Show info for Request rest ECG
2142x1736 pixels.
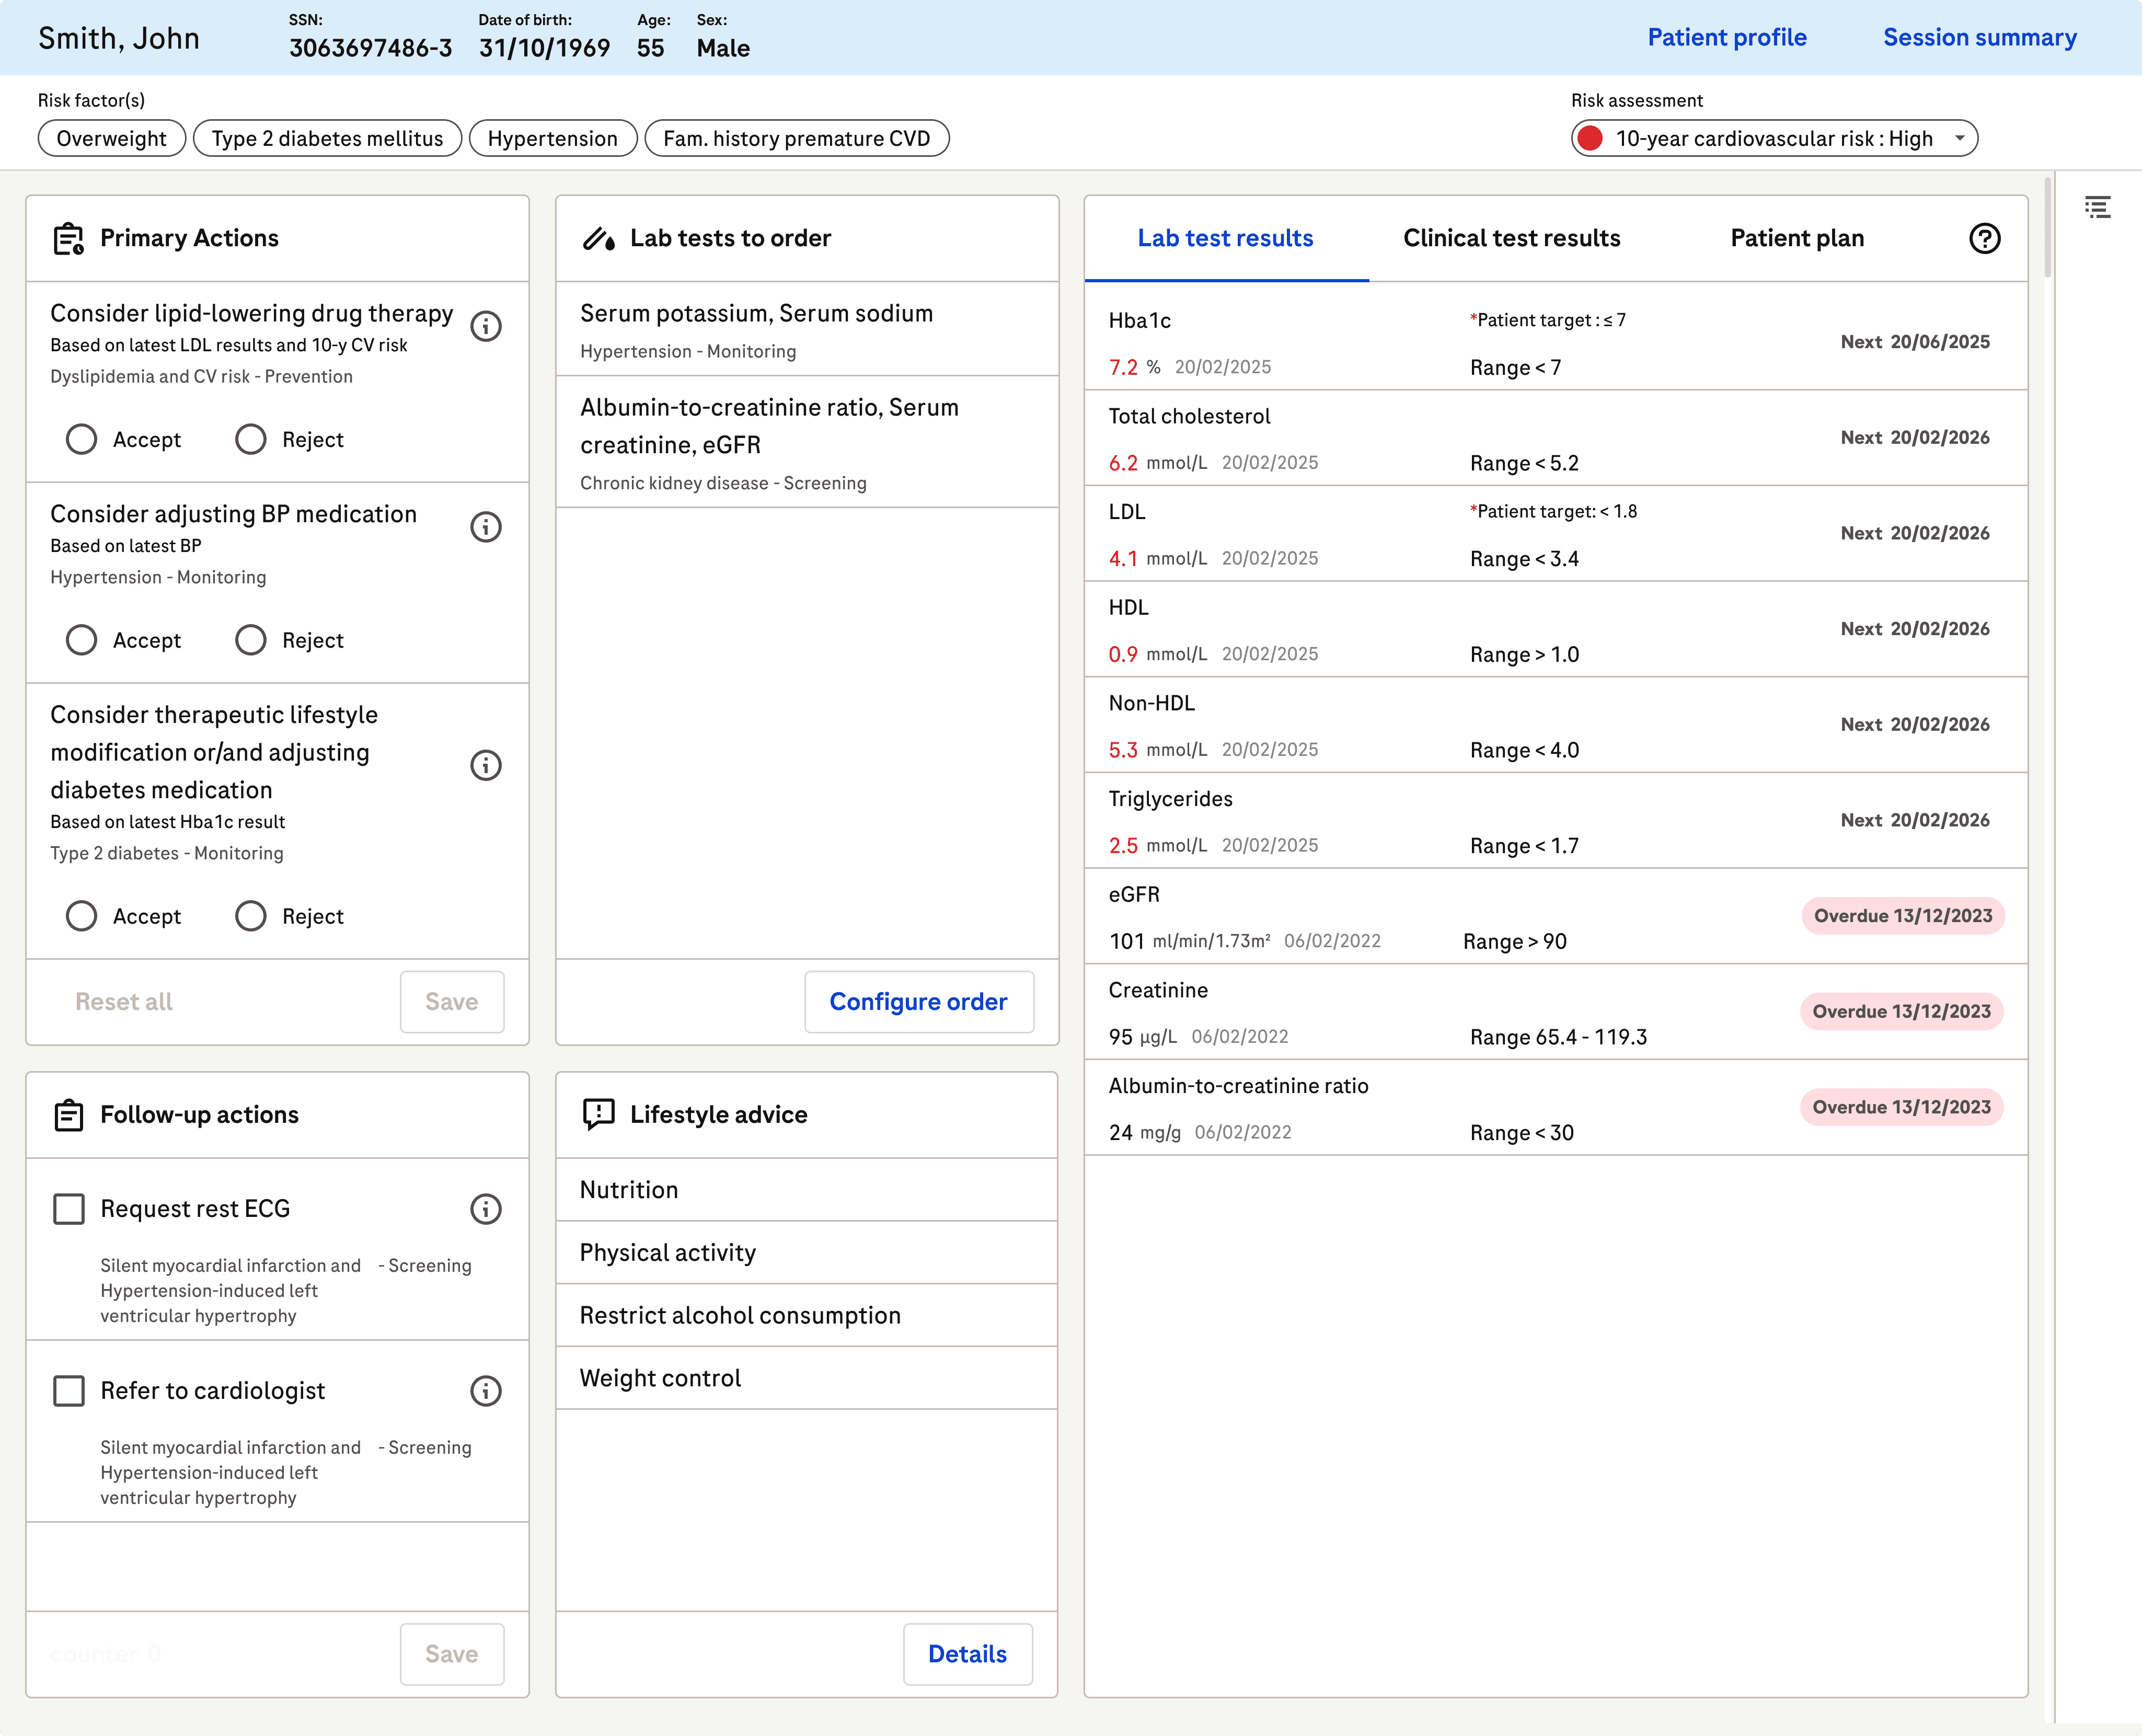(486, 1209)
